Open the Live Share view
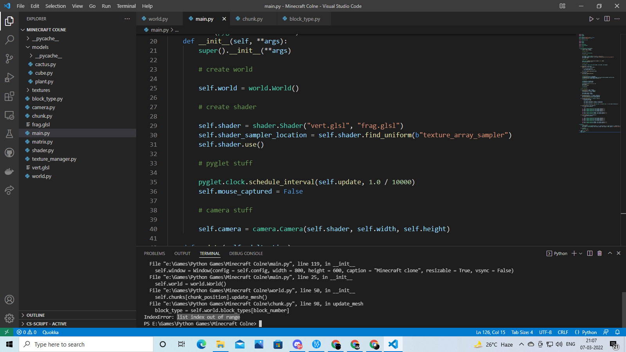 click(x=9, y=190)
